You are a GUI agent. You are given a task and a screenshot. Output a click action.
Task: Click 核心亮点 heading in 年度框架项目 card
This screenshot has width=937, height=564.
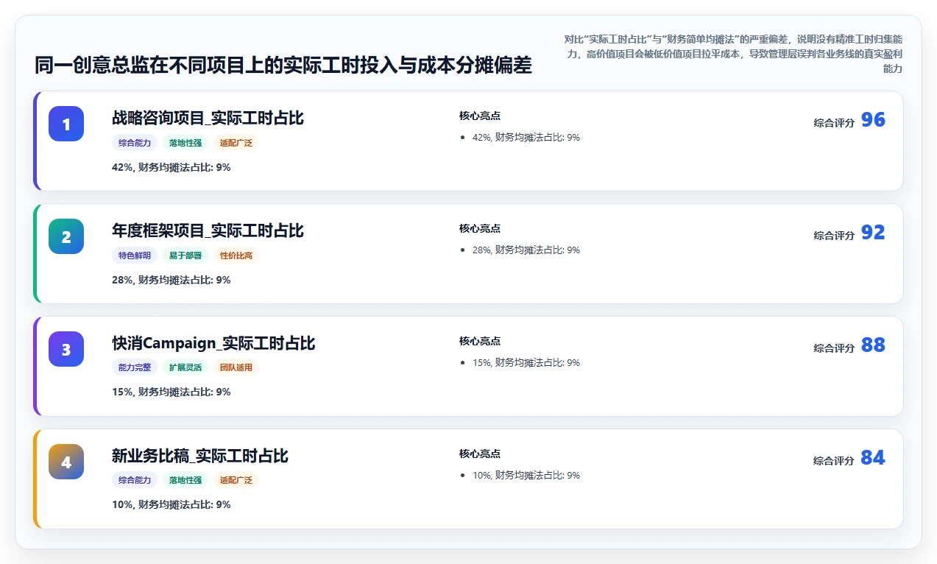pyautogui.click(x=480, y=229)
